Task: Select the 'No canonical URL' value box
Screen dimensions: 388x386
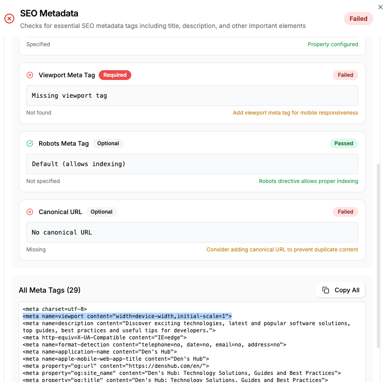Action: coord(192,232)
